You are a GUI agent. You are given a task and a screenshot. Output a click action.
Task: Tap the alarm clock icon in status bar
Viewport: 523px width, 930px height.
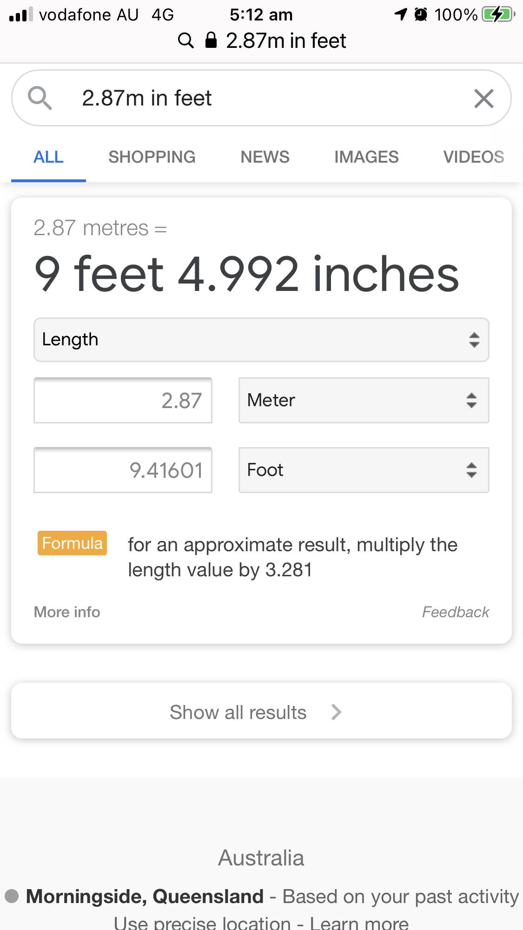(421, 14)
